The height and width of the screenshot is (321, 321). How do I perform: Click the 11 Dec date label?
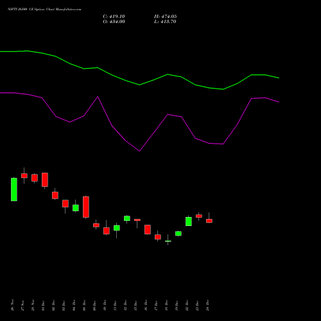[x=115, y=305]
